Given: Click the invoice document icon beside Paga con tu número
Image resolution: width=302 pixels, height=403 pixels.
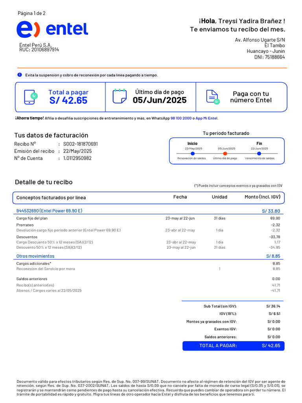Looking at the screenshot, I should (213, 97).
